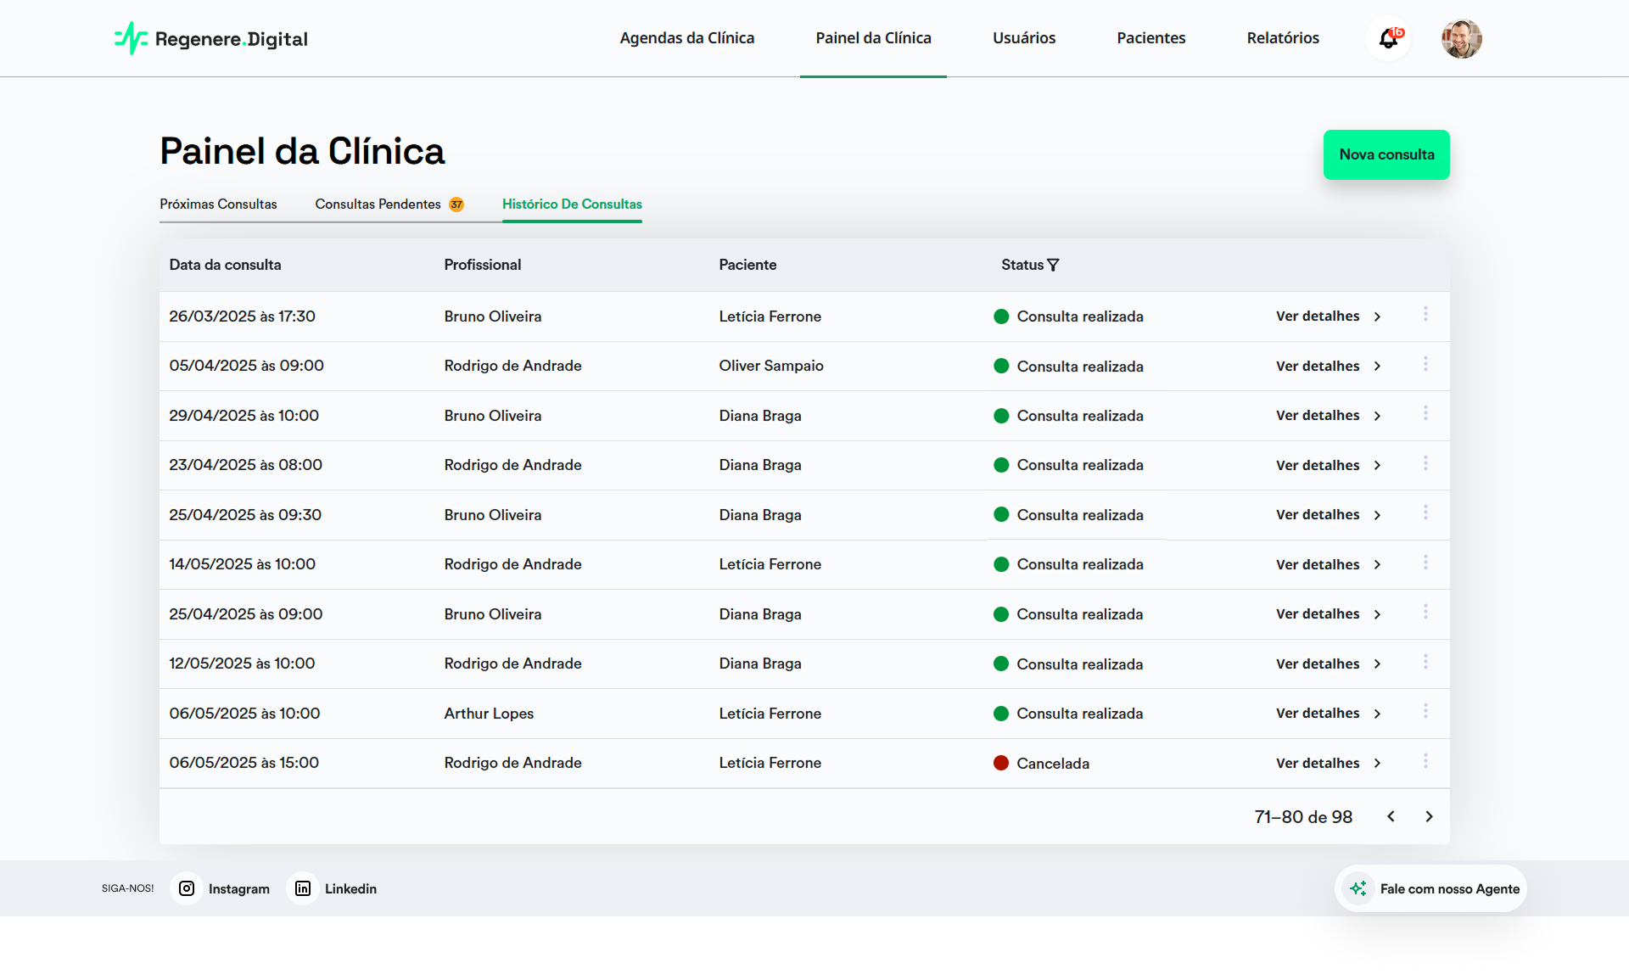This screenshot has width=1629, height=980.
Task: Open the Instagram icon in the footer
Action: 187,888
